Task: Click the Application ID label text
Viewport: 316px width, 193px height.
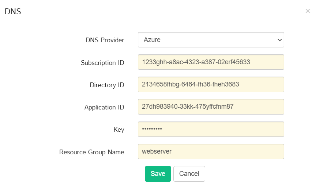Action: (104, 107)
